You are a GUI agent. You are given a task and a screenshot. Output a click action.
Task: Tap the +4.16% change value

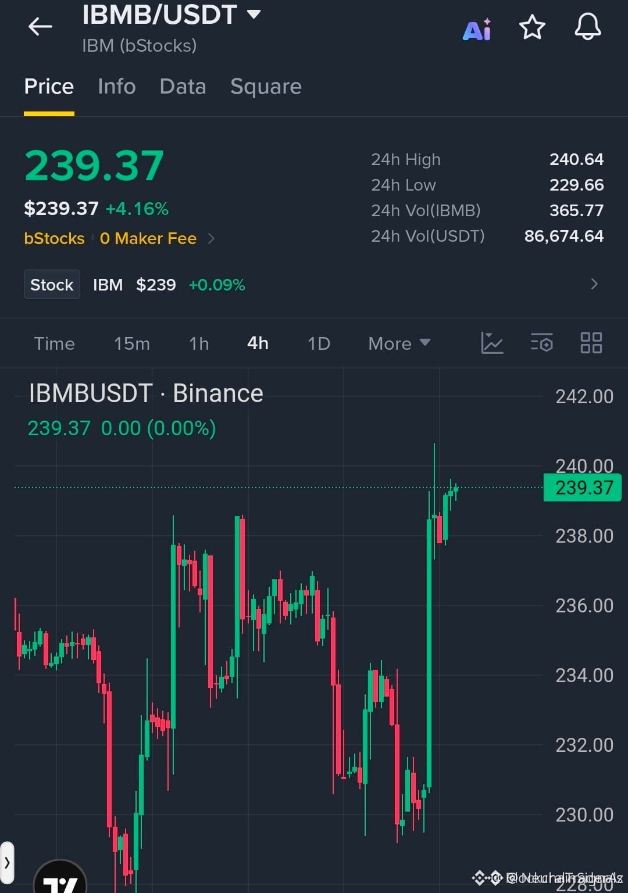[137, 209]
